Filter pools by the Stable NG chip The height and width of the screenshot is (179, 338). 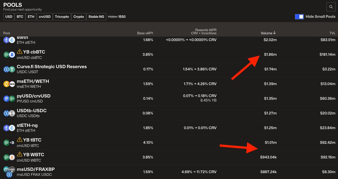(96, 17)
